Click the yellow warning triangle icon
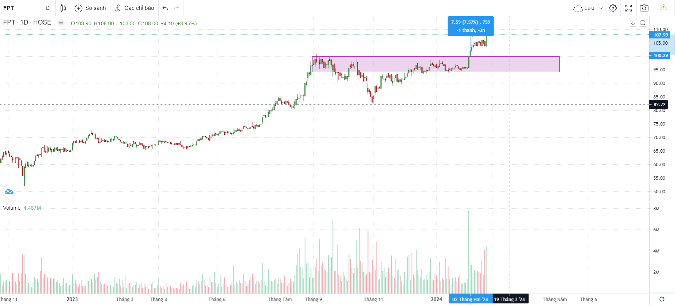 (664, 8)
